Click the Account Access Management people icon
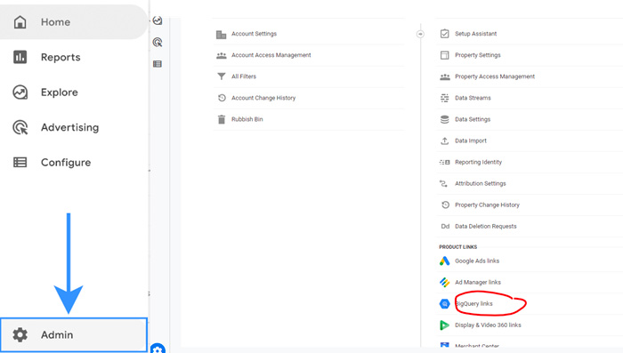Viewport: 623px width, 353px height. (222, 56)
